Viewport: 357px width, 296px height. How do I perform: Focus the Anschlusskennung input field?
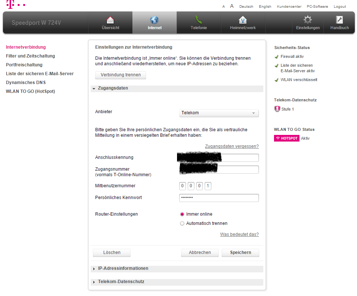(219, 158)
